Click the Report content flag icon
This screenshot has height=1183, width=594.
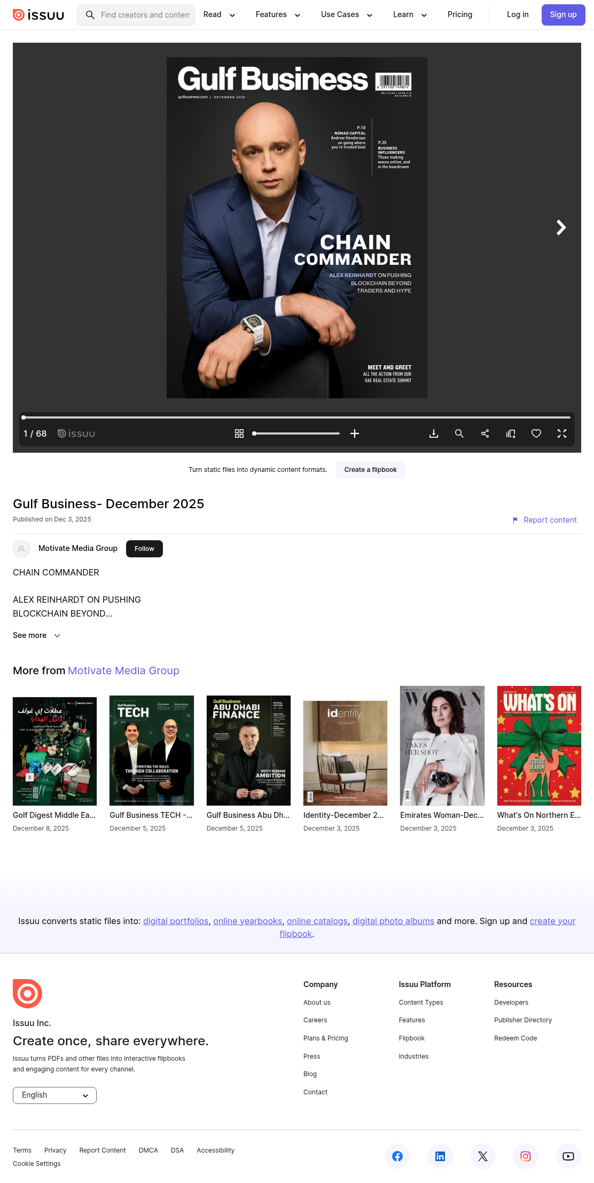(515, 520)
